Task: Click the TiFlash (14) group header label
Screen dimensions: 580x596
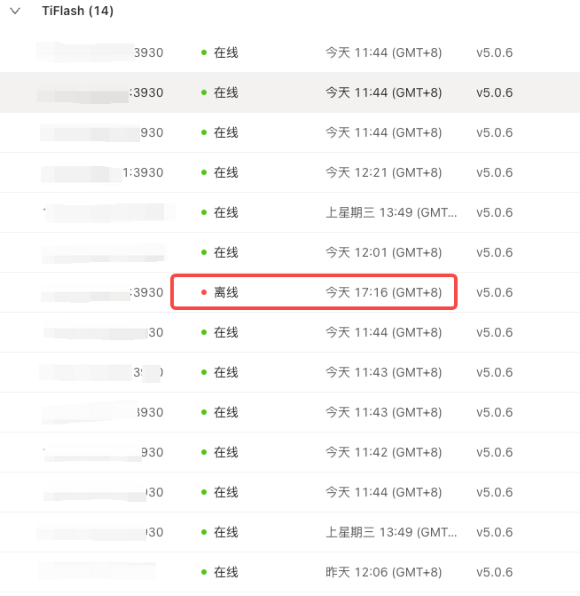Action: click(78, 12)
